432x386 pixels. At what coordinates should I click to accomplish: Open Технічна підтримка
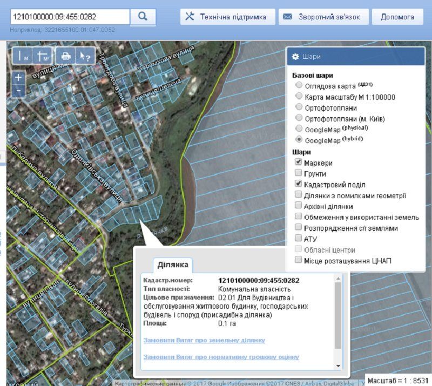pyautogui.click(x=227, y=17)
